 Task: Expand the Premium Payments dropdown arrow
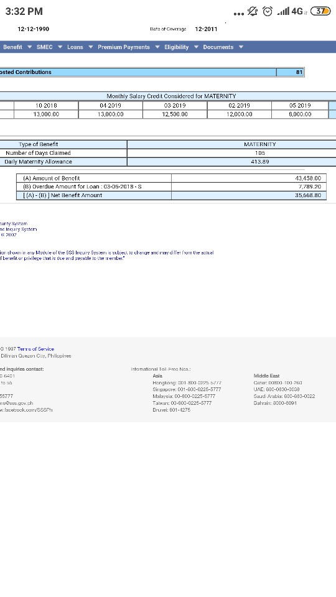(157, 47)
